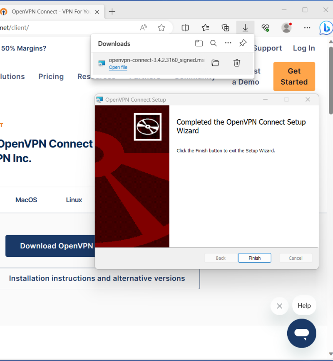Open the Favorites list icon

pyautogui.click(x=205, y=28)
